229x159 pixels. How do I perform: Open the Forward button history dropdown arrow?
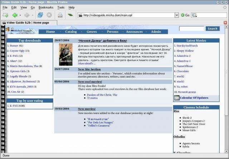click(33, 15)
